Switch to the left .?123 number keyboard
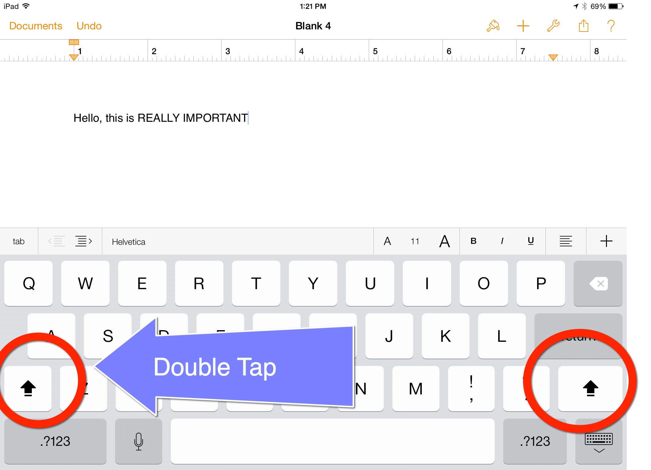Screen dimensions: 651x470 pyautogui.click(x=55, y=441)
